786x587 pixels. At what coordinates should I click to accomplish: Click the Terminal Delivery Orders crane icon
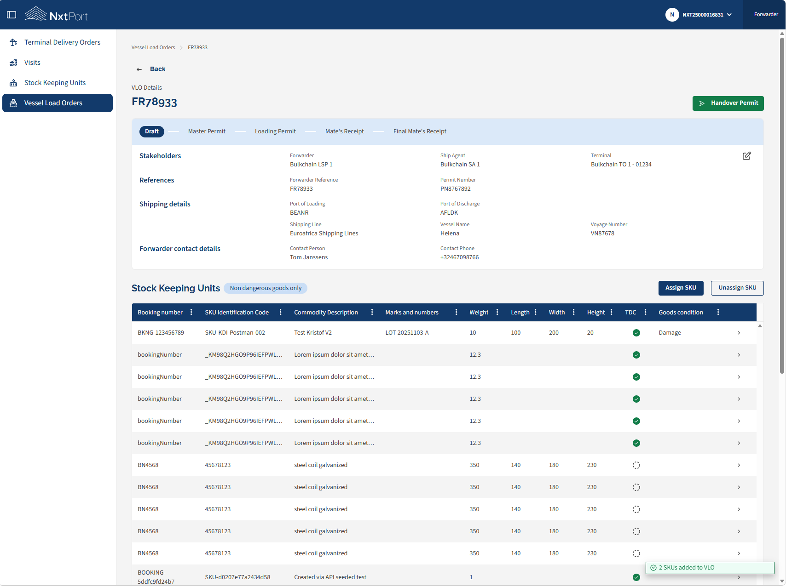coord(13,42)
